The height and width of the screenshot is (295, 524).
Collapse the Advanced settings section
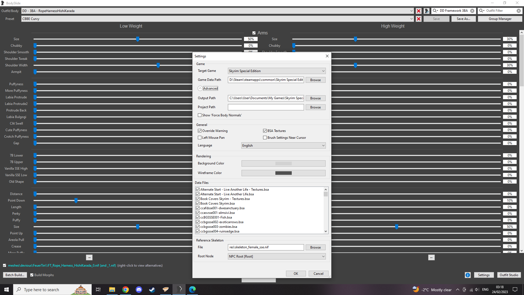tap(200, 88)
